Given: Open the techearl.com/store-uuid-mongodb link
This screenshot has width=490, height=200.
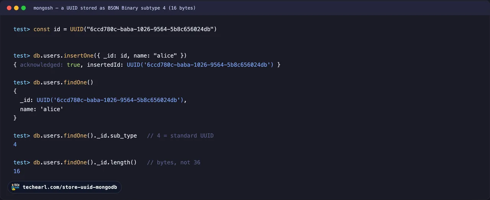Looking at the screenshot, I should [70, 187].
